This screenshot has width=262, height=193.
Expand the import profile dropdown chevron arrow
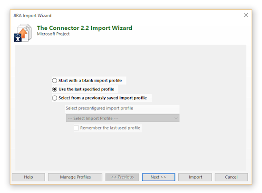tap(176, 118)
